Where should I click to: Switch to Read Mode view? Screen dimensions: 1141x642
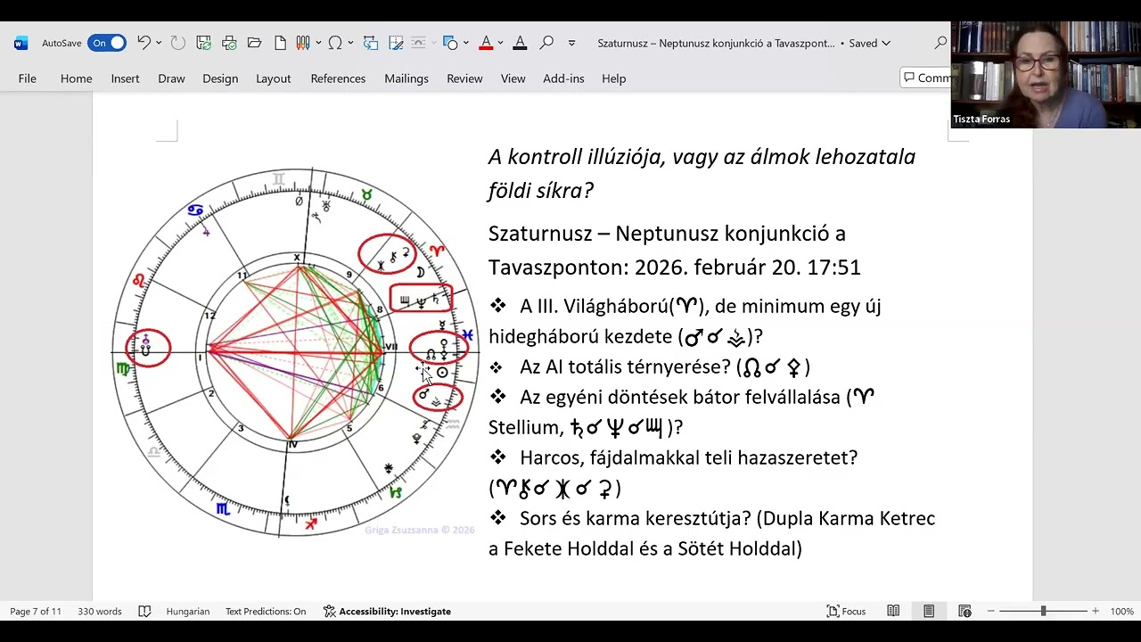tap(893, 612)
